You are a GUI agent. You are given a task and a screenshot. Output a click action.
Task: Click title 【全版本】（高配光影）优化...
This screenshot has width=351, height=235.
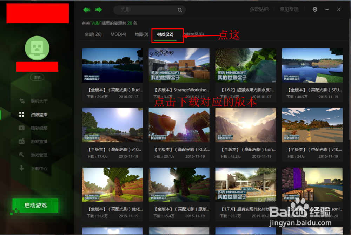pyautogui.click(x=114, y=209)
